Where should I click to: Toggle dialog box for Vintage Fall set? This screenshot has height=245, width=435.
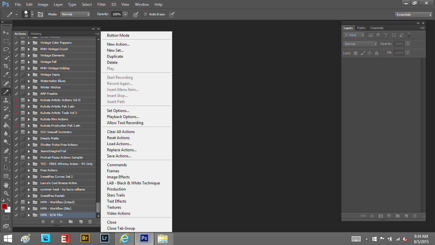coord(23,62)
